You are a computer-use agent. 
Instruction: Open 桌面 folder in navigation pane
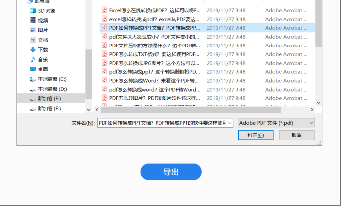(x=43, y=69)
